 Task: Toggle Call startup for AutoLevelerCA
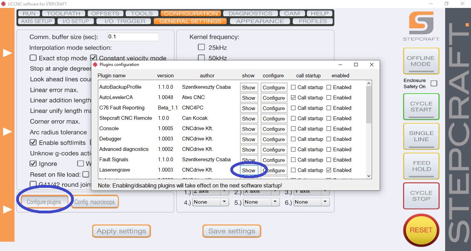click(x=293, y=98)
